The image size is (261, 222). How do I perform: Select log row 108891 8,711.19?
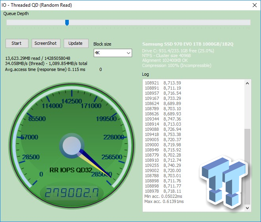click(163, 88)
